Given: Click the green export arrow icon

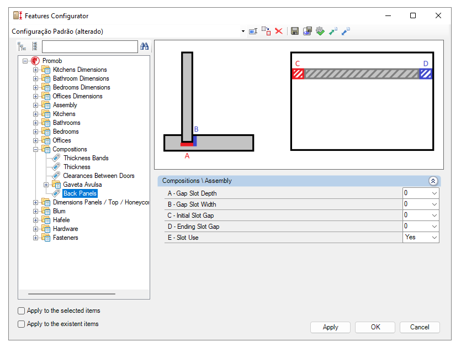Looking at the screenshot, I should tap(333, 31).
